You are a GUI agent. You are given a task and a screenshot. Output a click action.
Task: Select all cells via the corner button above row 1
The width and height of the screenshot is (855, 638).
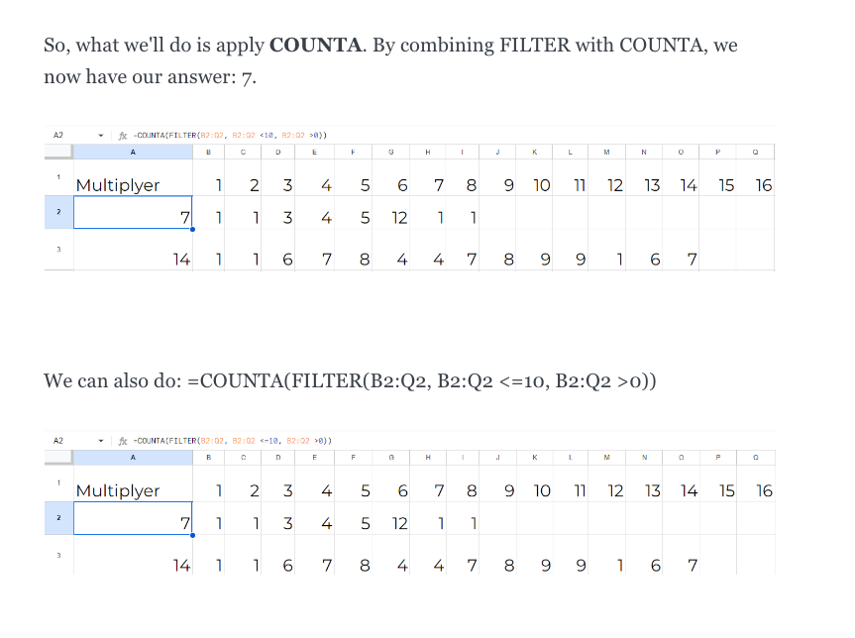pos(58,152)
